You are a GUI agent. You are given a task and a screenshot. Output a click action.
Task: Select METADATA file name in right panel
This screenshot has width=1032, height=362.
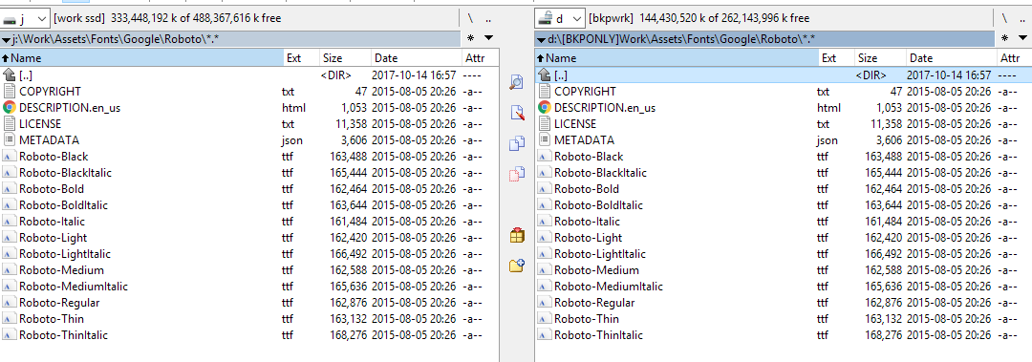pos(584,139)
